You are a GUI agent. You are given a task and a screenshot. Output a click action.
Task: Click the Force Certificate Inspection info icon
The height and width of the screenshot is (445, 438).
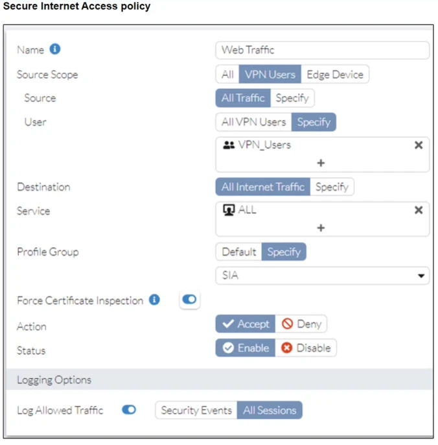154,300
